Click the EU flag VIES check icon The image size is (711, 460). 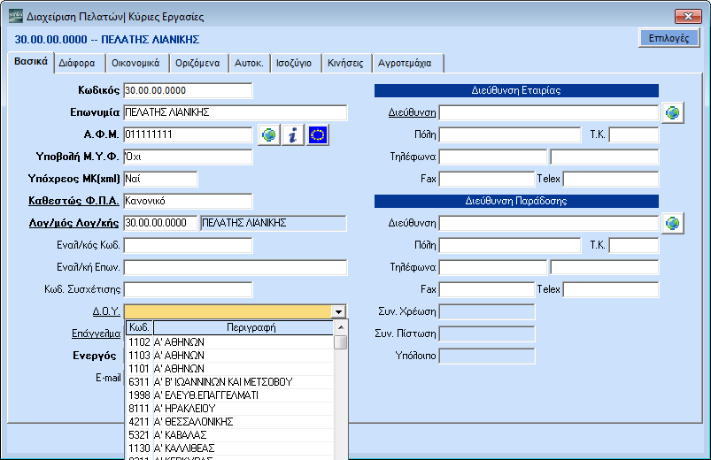pos(317,134)
